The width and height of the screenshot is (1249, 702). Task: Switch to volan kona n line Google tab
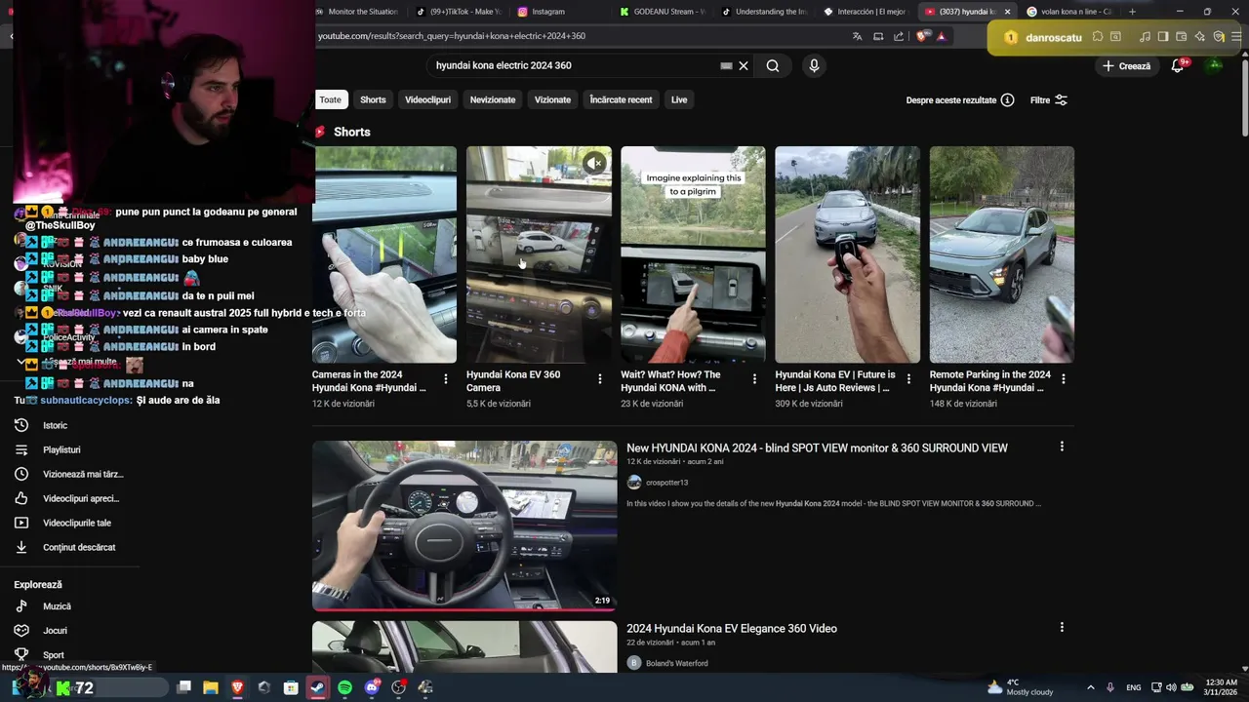[1068, 12]
